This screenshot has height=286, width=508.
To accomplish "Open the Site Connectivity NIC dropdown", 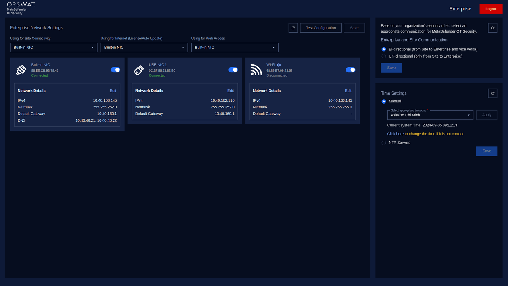I will (54, 47).
